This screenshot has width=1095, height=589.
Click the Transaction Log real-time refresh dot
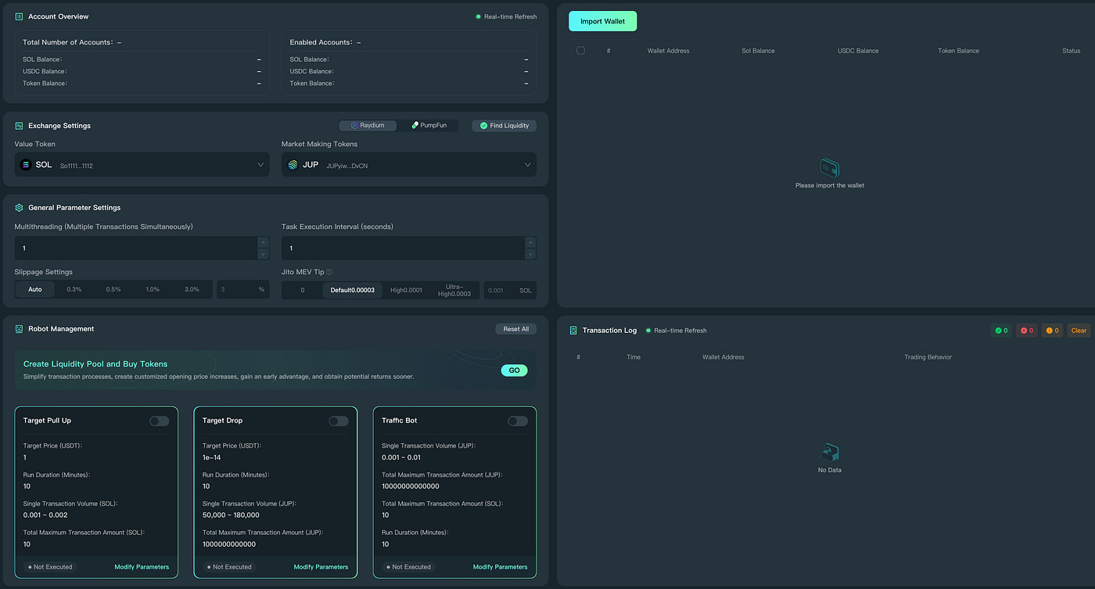[x=648, y=330]
